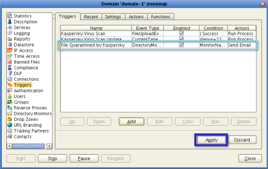Image resolution: width=268 pixels, height=169 pixels.
Task: Click the Datastore cylinder icon
Action: click(x=10, y=45)
